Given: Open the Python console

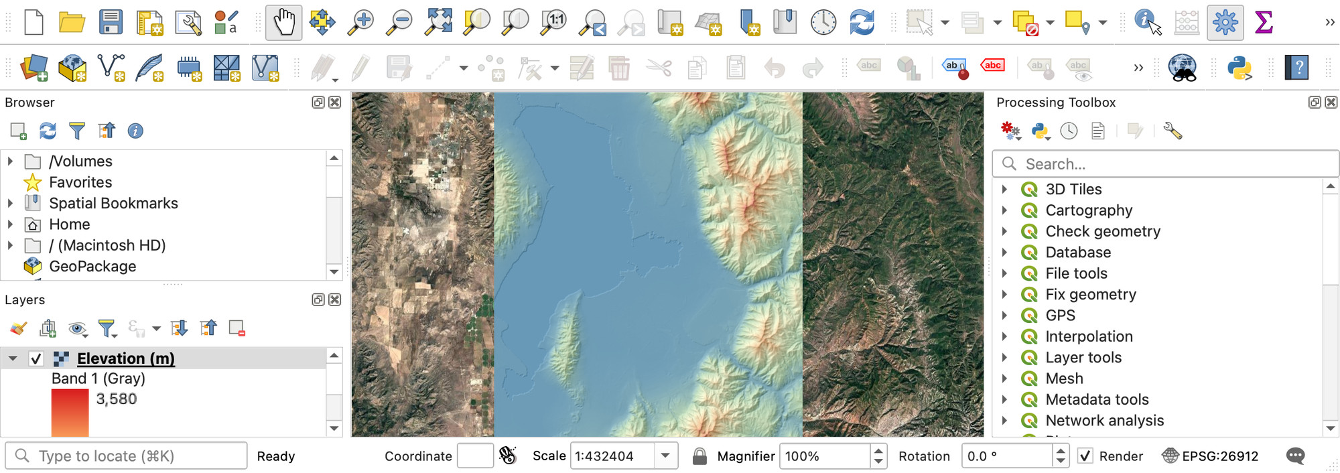Looking at the screenshot, I should click(x=1240, y=68).
